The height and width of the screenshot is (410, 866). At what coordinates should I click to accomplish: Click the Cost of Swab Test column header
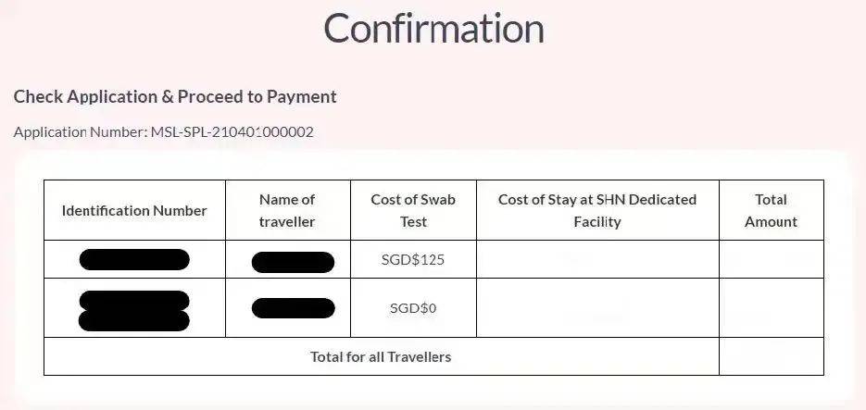413,210
